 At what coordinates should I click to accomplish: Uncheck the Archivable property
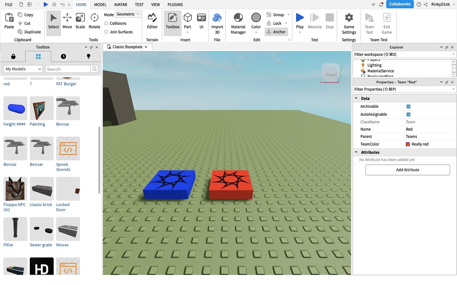coord(408,106)
